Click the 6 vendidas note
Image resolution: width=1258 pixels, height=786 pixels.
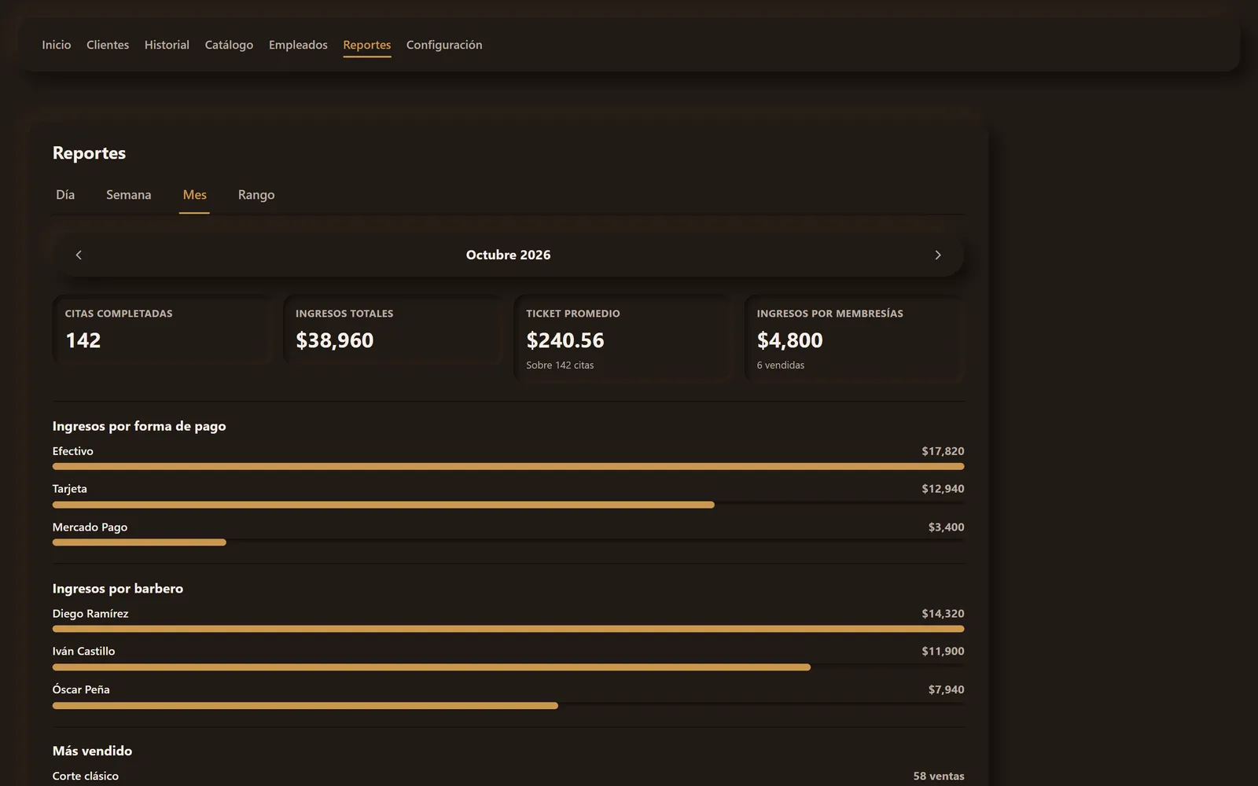(781, 365)
